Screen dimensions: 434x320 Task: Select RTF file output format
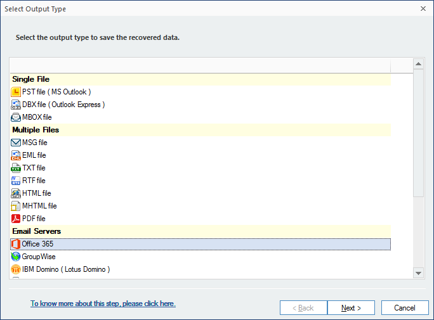[x=201, y=181]
